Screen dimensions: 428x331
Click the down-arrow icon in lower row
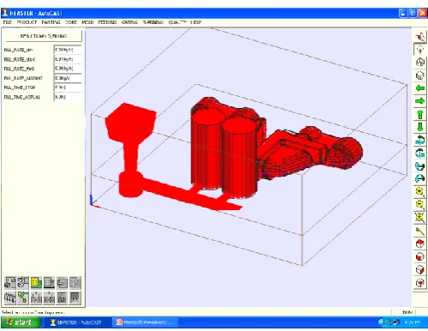pos(75,298)
